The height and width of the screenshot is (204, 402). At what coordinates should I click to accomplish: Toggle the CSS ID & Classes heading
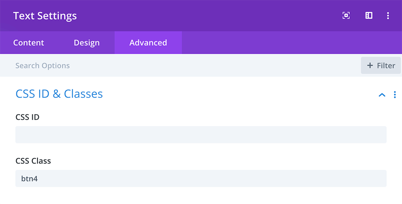[x=59, y=94]
